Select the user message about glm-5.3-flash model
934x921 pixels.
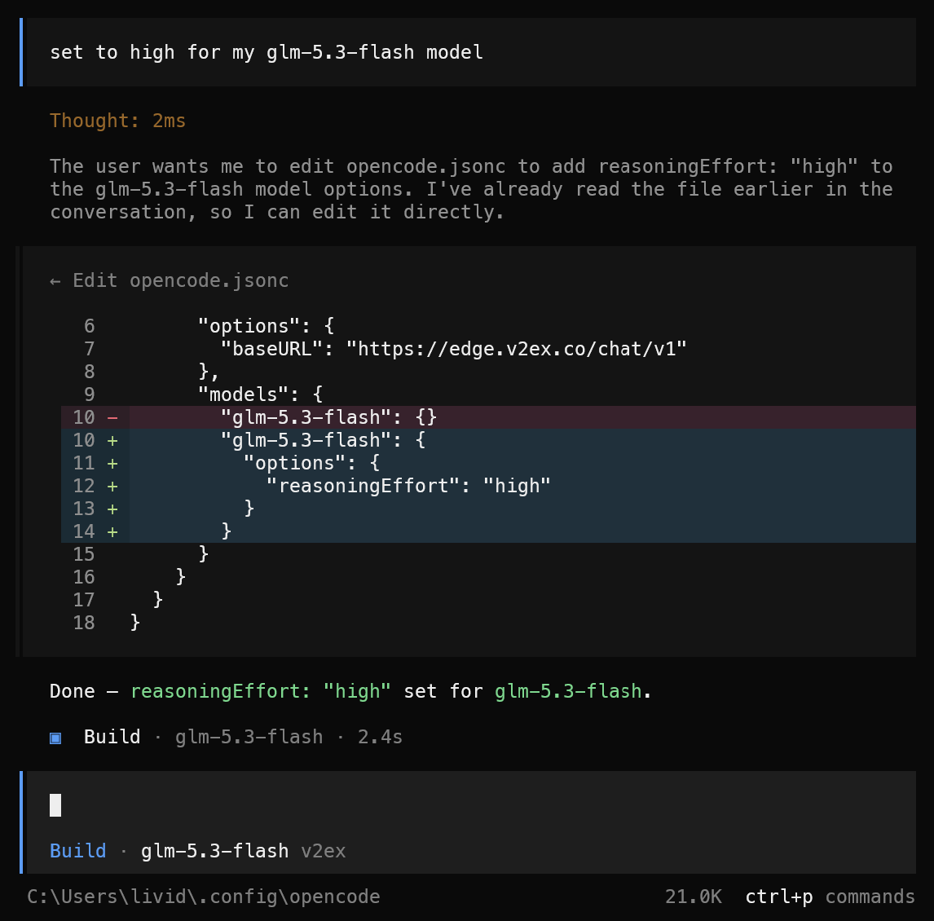[x=471, y=52]
